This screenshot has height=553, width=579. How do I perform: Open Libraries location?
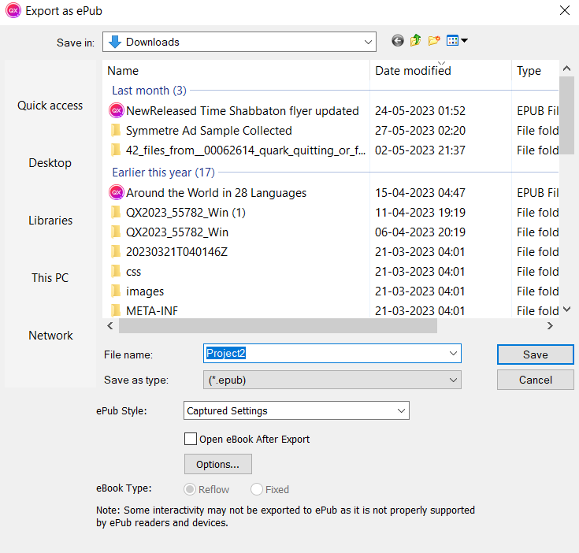pyautogui.click(x=50, y=221)
